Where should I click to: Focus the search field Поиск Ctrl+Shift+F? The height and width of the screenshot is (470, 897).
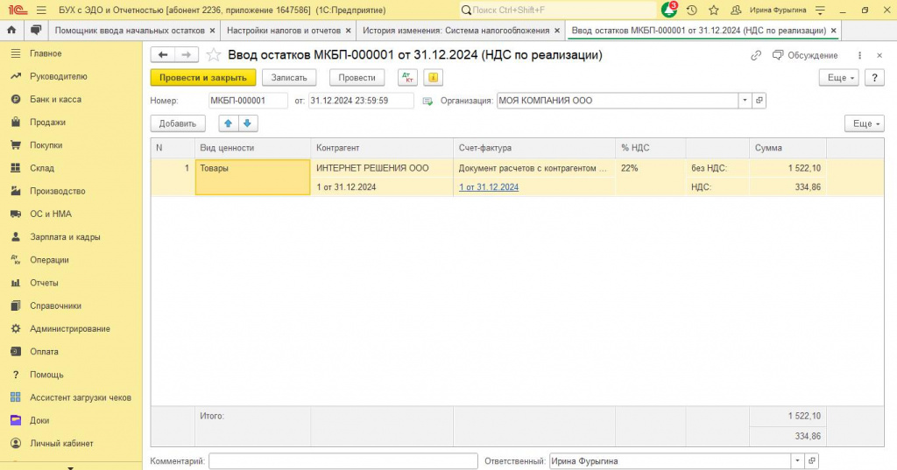click(558, 11)
